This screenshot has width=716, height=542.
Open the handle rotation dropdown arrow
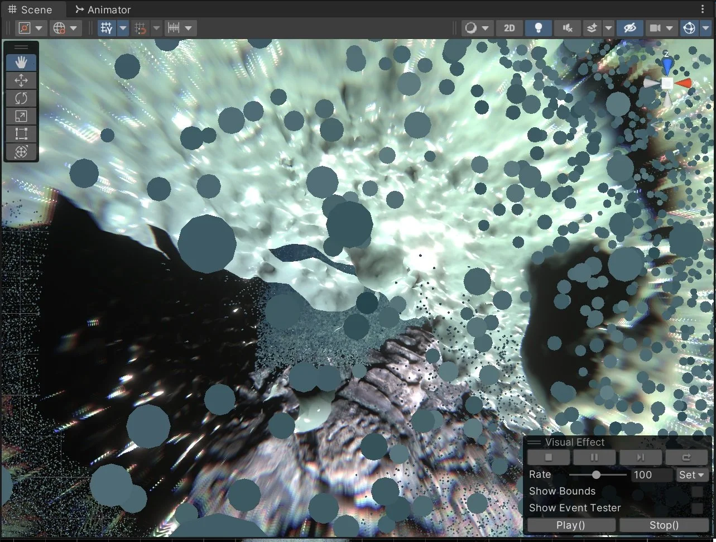click(x=74, y=28)
